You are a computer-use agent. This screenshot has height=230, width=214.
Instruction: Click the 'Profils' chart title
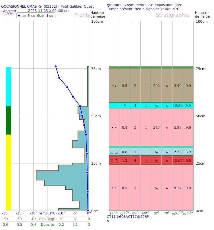(x=82, y=15)
